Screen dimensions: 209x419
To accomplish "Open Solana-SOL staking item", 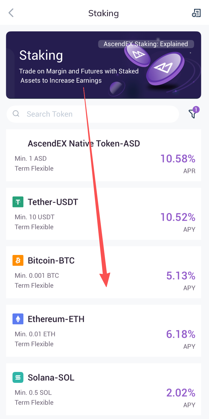I will point(51,378).
